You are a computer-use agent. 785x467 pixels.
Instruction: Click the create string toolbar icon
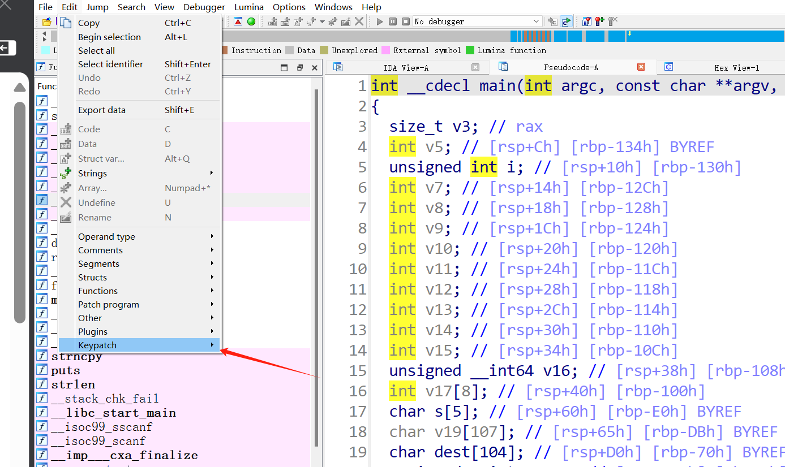311,21
